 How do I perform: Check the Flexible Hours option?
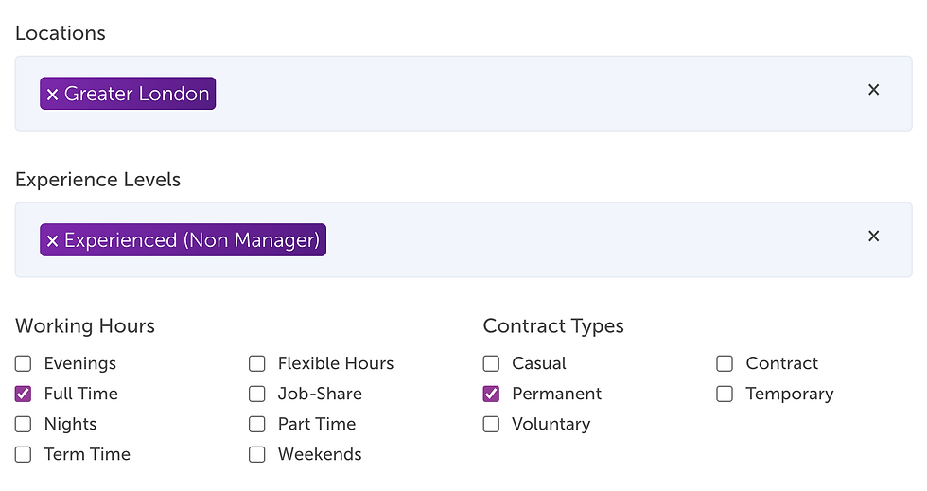[x=257, y=363]
